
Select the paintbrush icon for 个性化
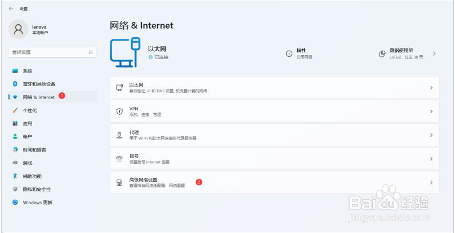tap(15, 110)
